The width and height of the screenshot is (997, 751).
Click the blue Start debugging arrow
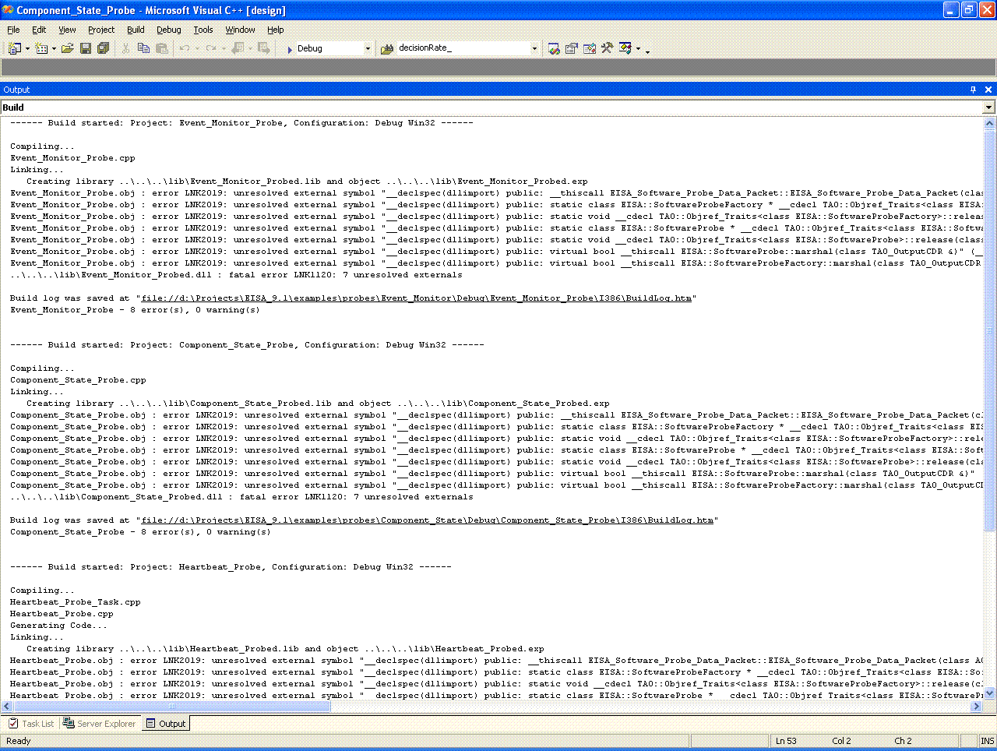pos(290,48)
